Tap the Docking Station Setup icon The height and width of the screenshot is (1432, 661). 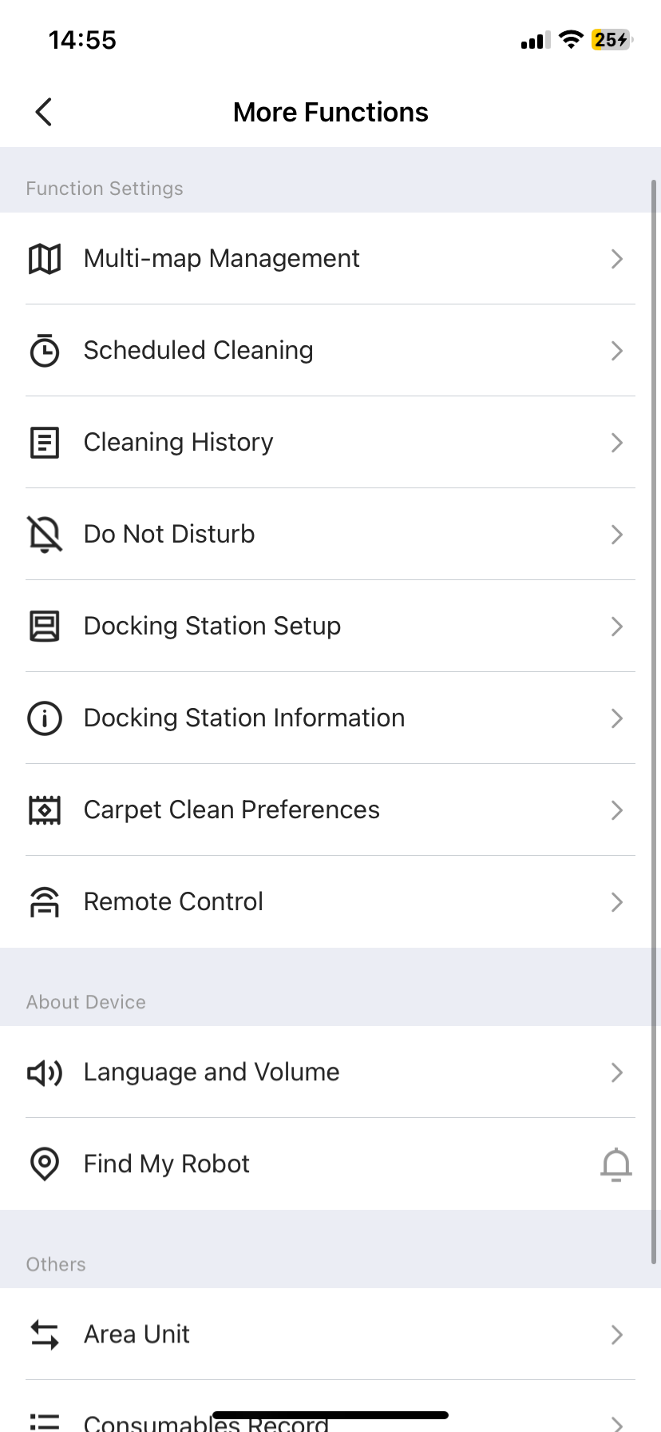[45, 626]
